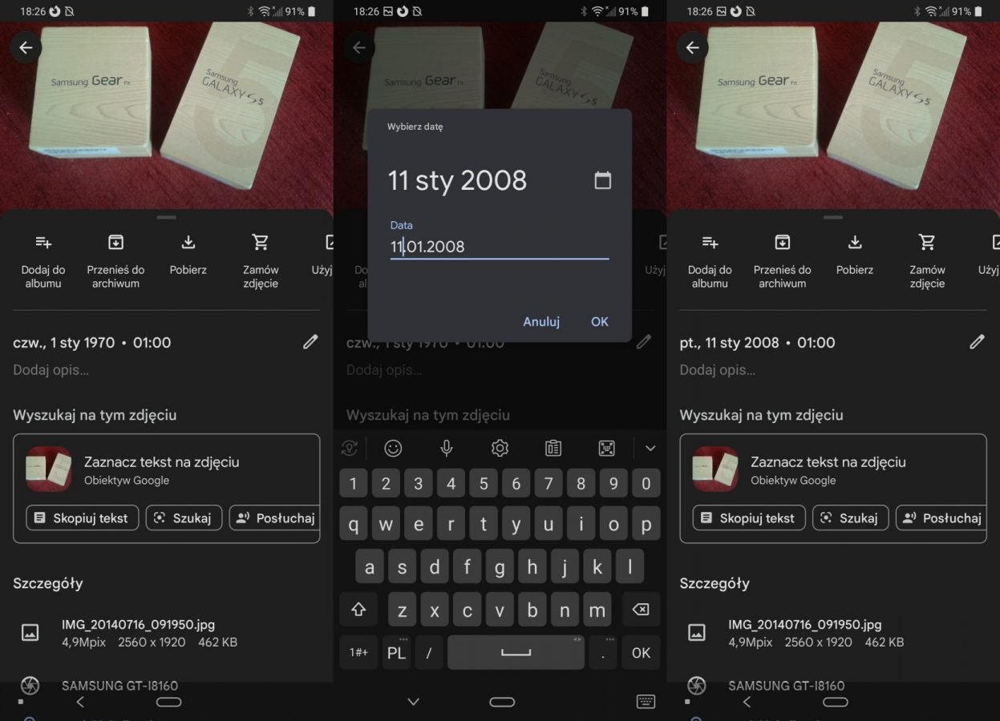Screen dimensions: 1000x721
Task: Tap backspace key on keyboard
Action: click(641, 610)
